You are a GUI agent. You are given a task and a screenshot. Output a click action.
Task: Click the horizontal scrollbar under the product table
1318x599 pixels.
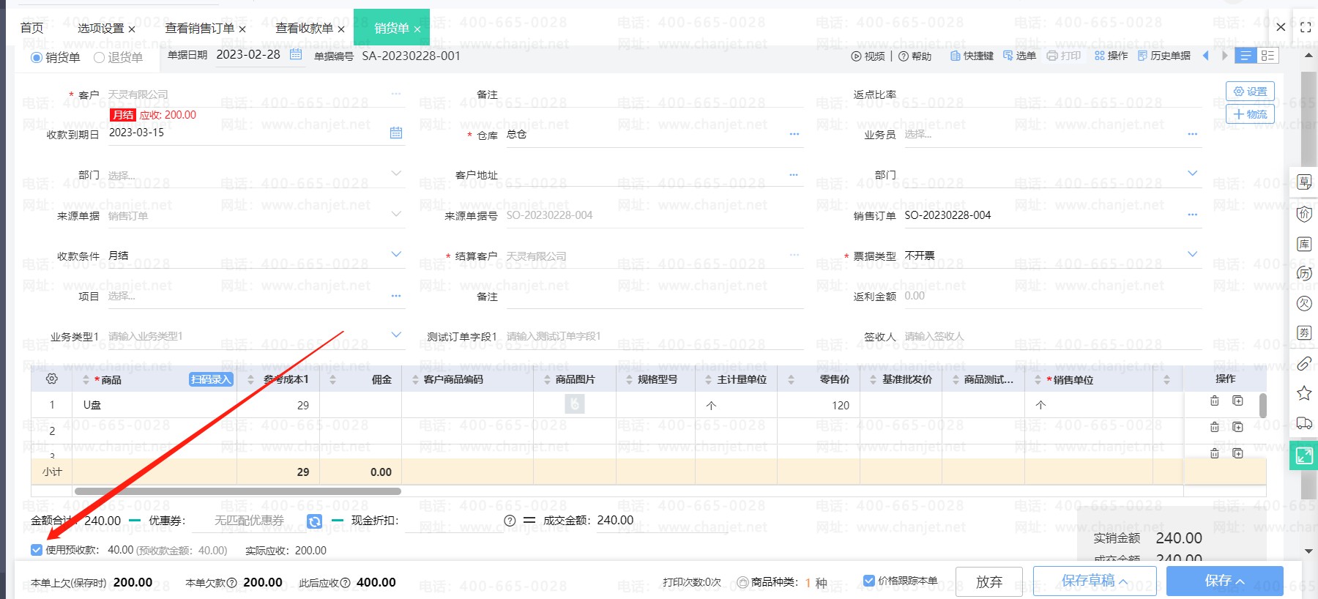coord(237,491)
